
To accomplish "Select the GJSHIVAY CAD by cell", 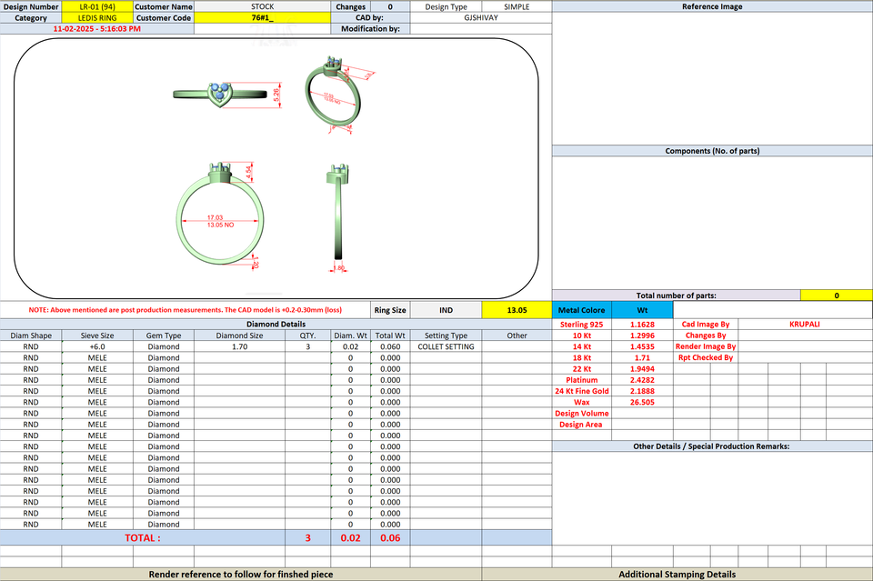I will tap(481, 18).
